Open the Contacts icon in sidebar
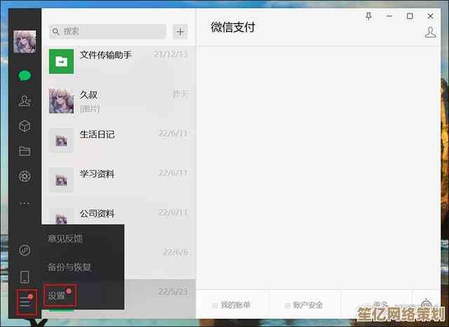This screenshot has height=327, width=449. coord(25,101)
